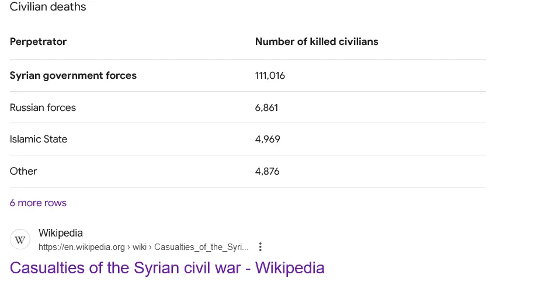Click the 4,969 value cell
The height and width of the screenshot is (285, 545).
click(268, 139)
